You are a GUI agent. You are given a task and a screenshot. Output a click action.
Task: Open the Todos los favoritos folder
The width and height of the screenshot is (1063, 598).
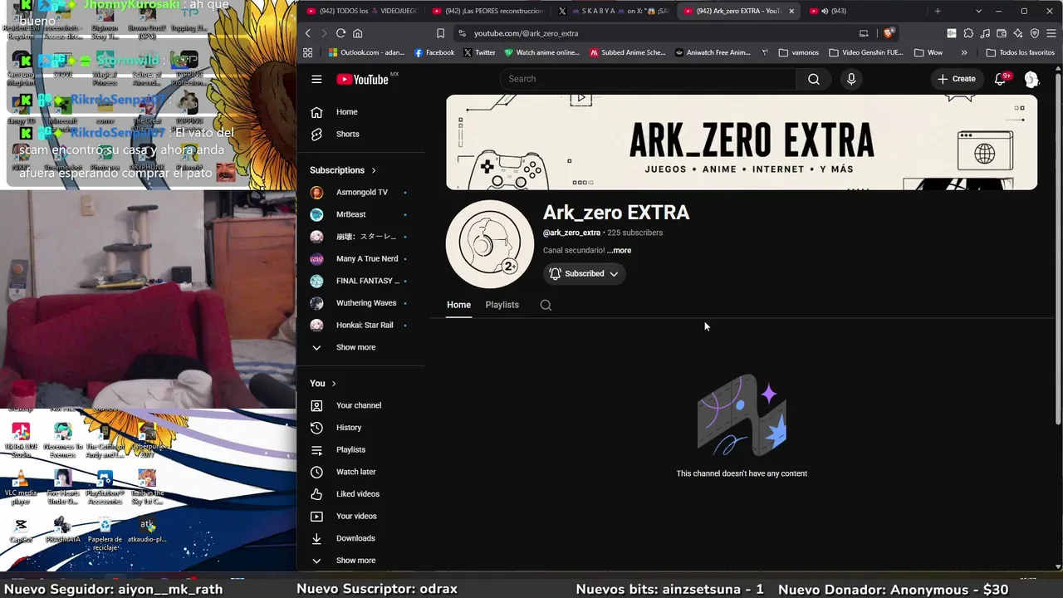[x=1020, y=52]
